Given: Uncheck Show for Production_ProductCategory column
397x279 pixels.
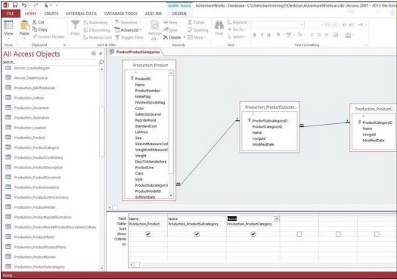Looking at the screenshot, I should (x=253, y=234).
